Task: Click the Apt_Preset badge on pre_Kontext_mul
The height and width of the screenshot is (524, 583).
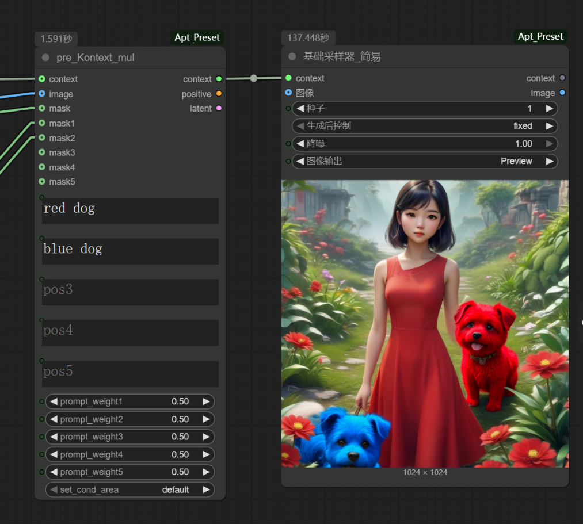Action: point(197,37)
